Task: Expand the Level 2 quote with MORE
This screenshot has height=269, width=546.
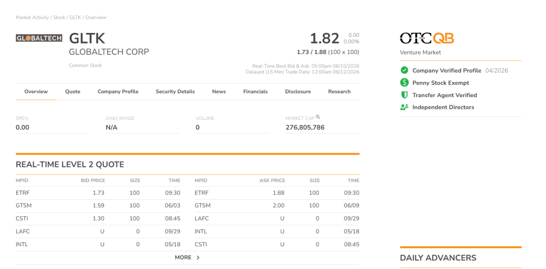Action: coord(188,257)
